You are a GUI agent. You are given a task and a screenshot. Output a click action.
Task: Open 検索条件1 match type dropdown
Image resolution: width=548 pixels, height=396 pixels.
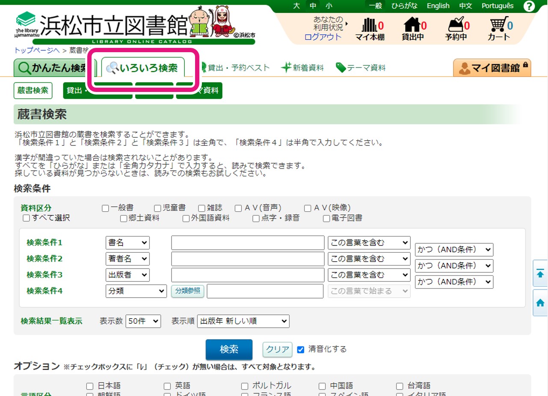click(x=369, y=243)
